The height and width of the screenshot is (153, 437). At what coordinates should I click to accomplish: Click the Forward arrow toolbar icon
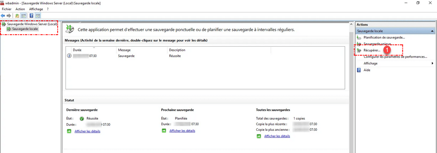(x=9, y=16)
